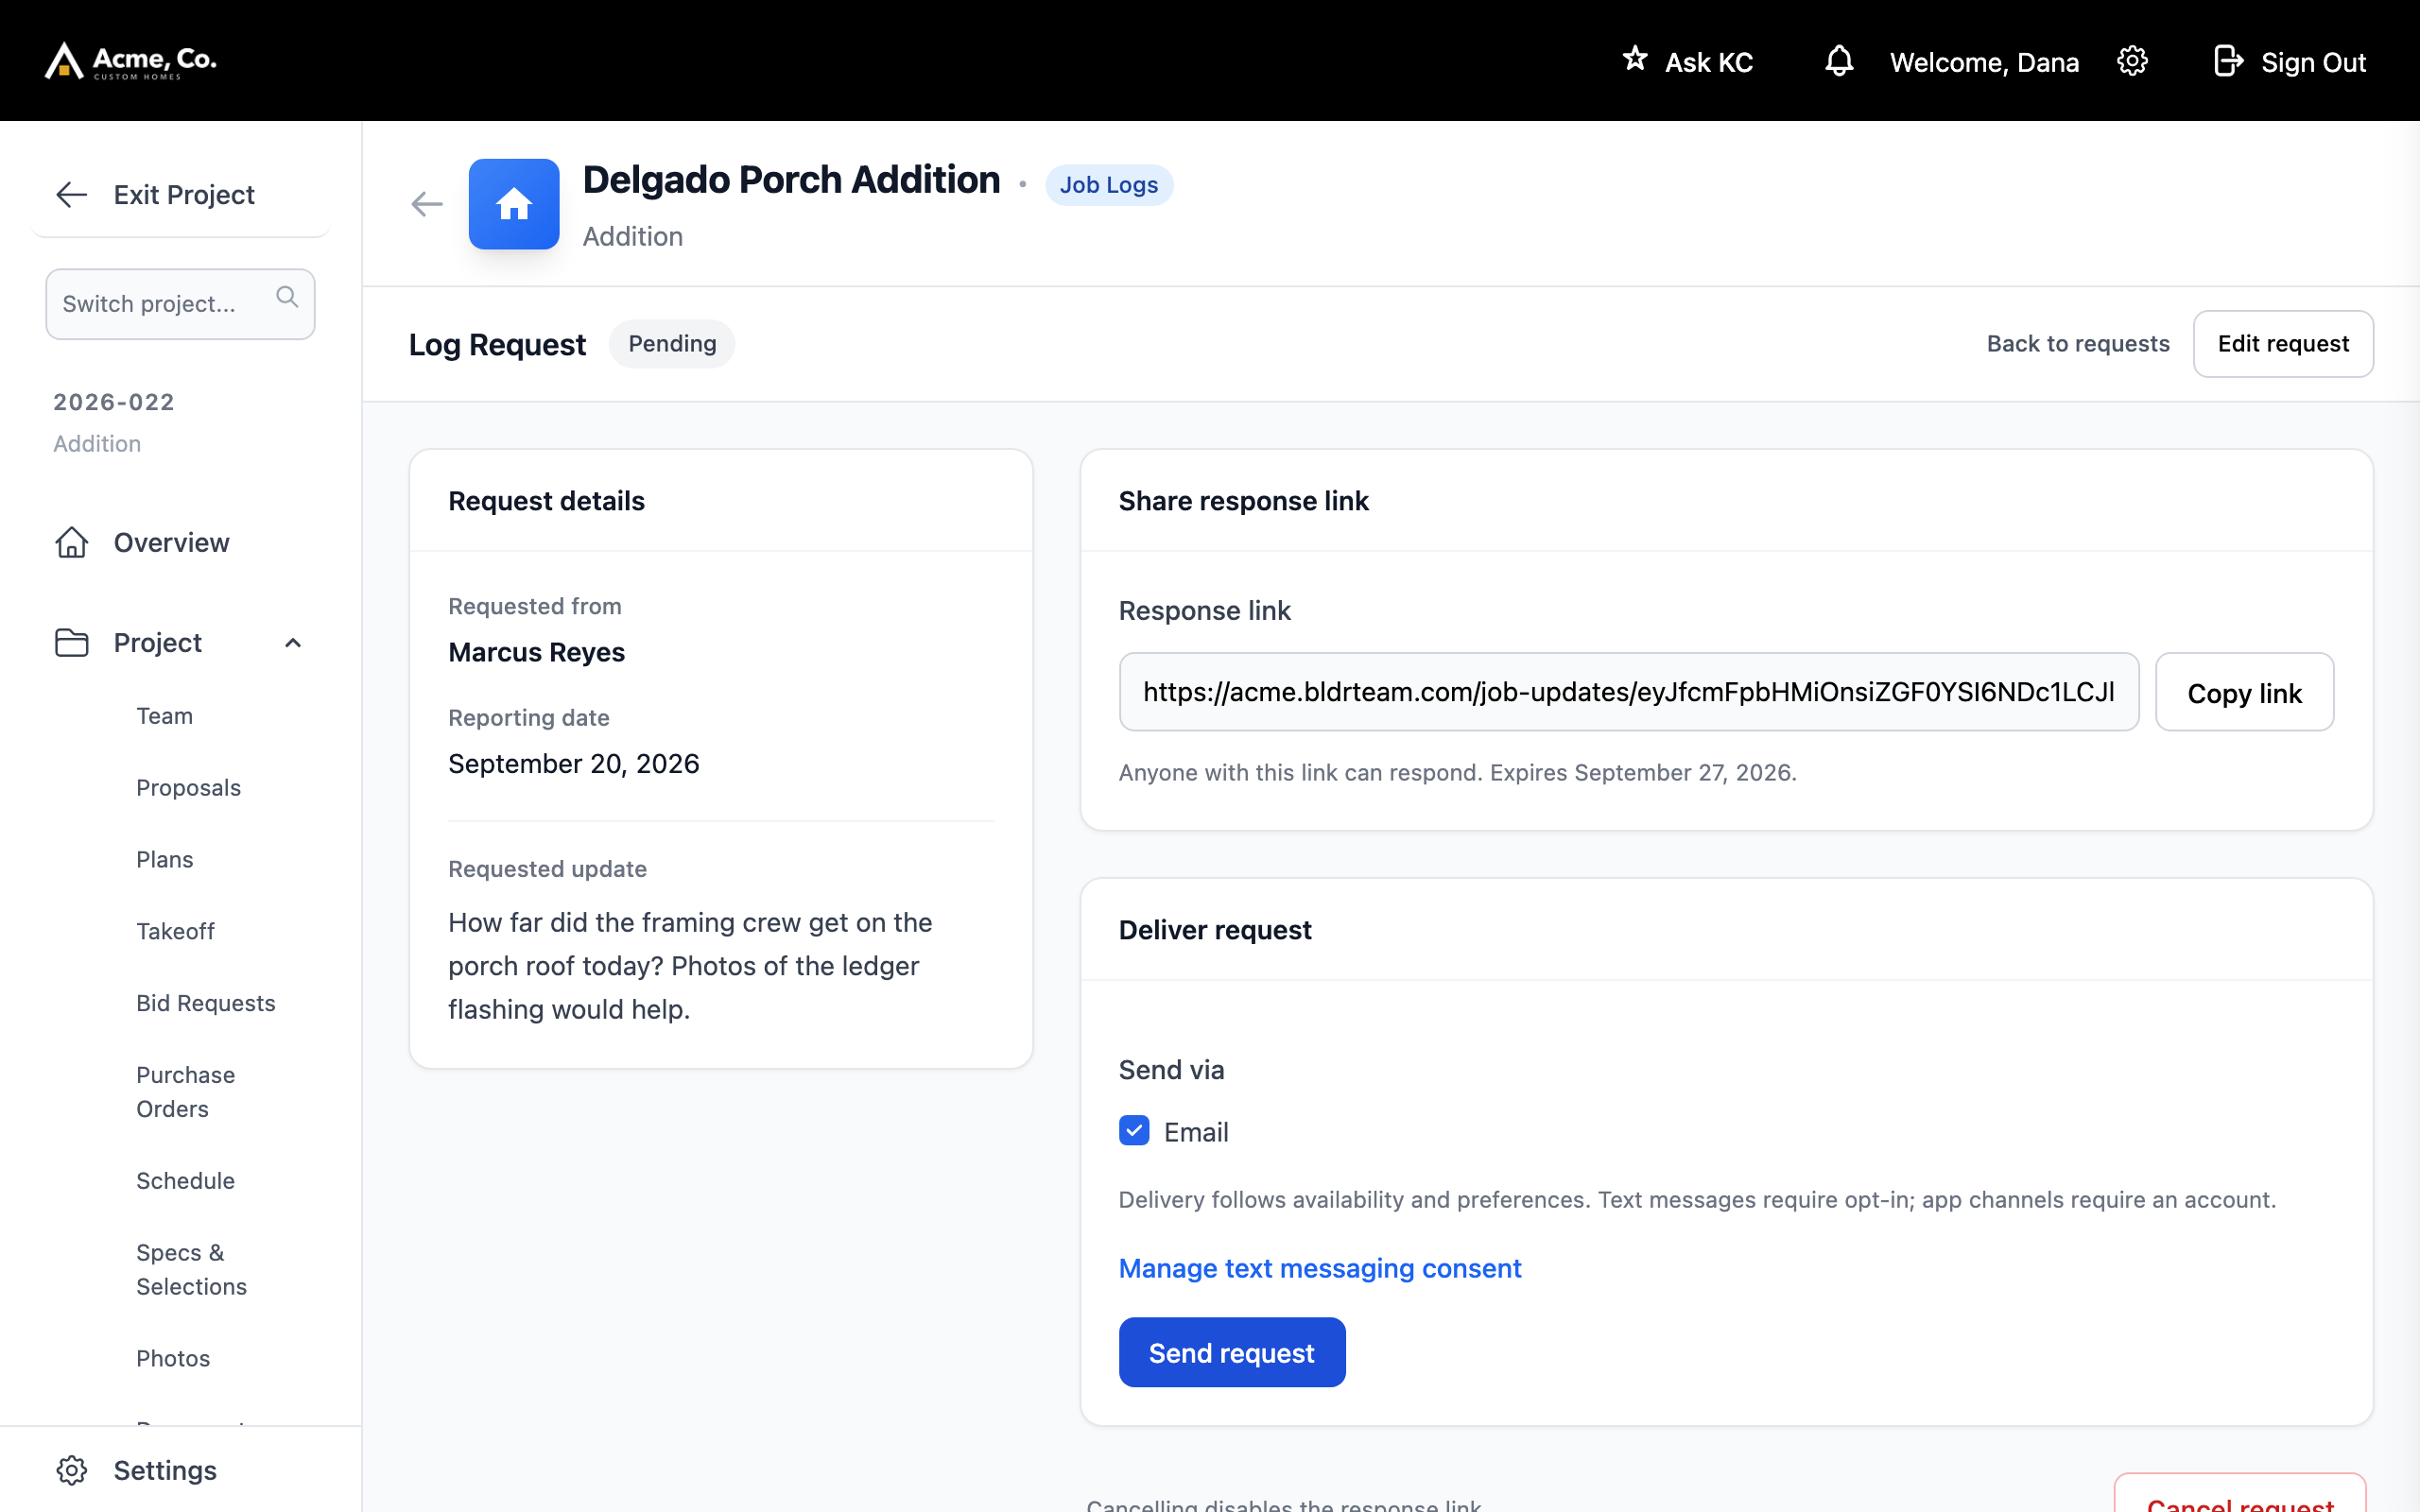Open Takeoff in the sidebar
The height and width of the screenshot is (1512, 2420).
176,931
